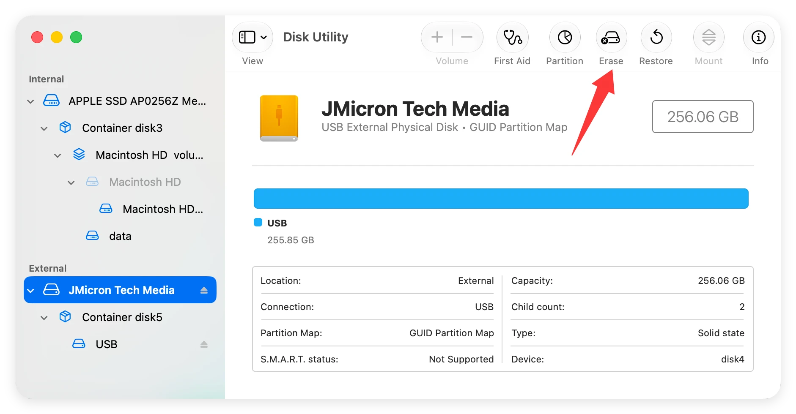Click the blue USB partition usage bar

pyautogui.click(x=501, y=199)
